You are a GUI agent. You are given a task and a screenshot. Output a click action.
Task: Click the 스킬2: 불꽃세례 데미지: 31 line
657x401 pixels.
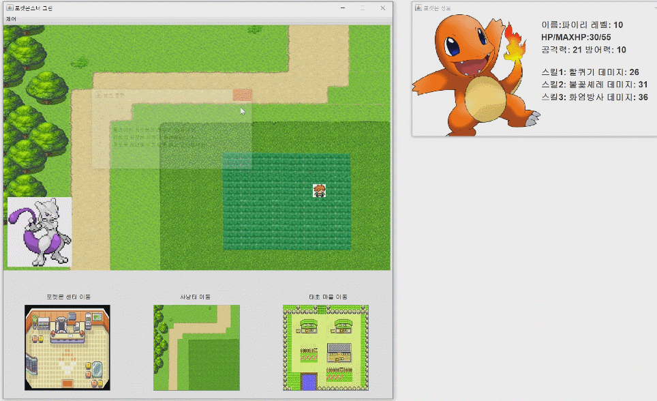pyautogui.click(x=594, y=85)
